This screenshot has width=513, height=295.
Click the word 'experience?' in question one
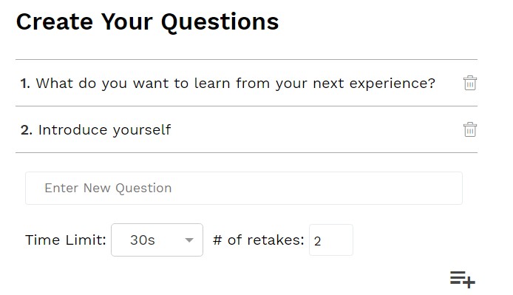coord(393,84)
